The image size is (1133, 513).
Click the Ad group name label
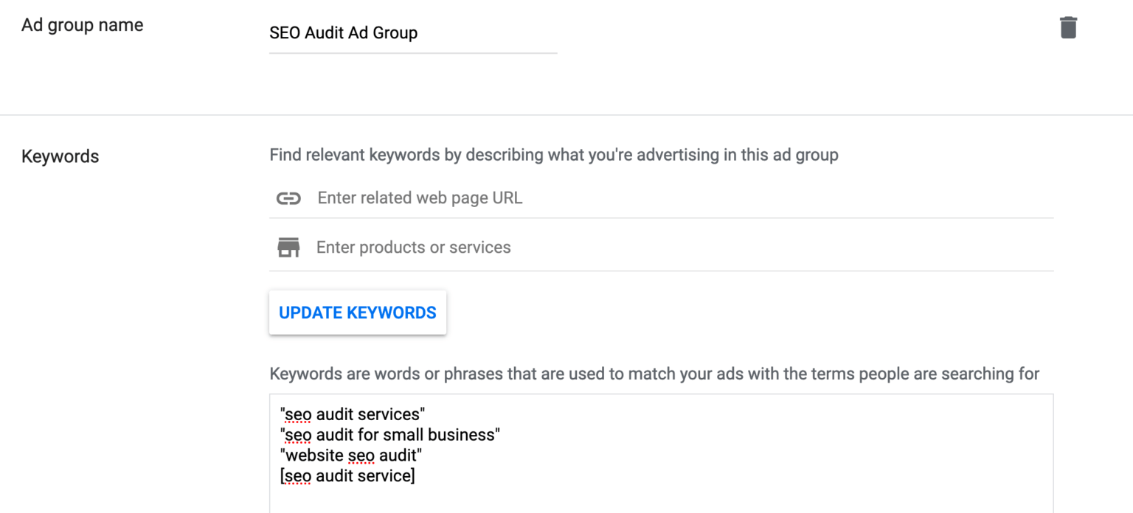pos(82,24)
